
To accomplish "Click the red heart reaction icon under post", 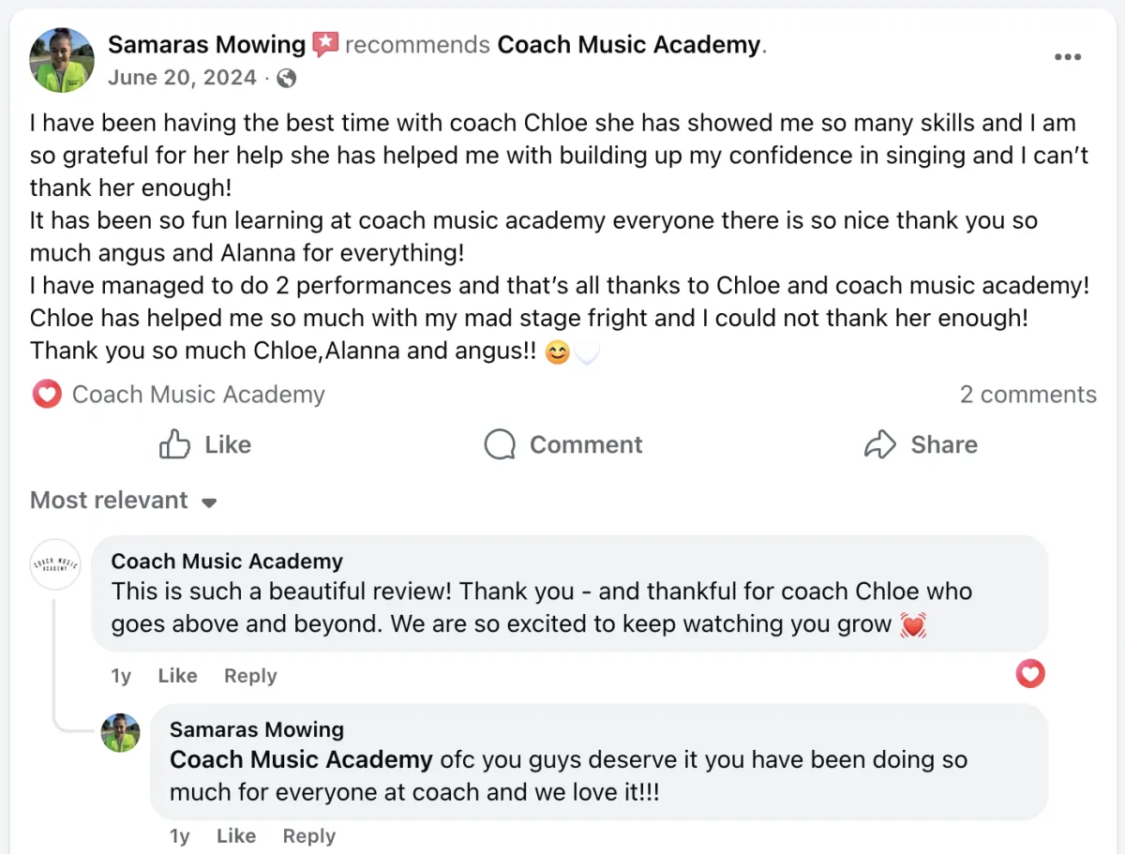I will click(x=46, y=395).
